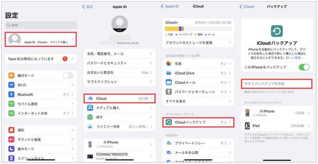318x164 pixels.
Task: Open the お支払いと配送先 Visa row
Action: click(119, 72)
